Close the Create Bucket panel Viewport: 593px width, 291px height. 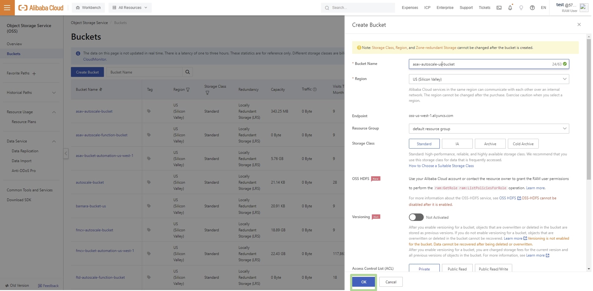(579, 24)
